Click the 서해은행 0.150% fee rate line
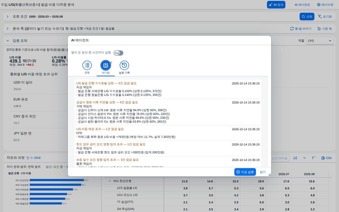This screenshot has height=212, width=339. (x=119, y=91)
